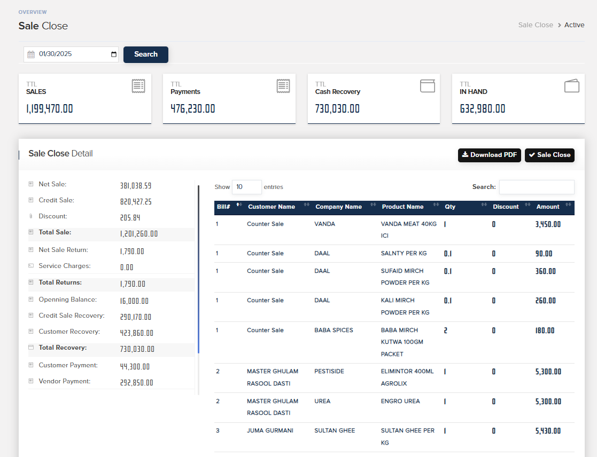The height and width of the screenshot is (457, 597).
Task: Click the BABA SPICES company cell
Action: click(334, 330)
